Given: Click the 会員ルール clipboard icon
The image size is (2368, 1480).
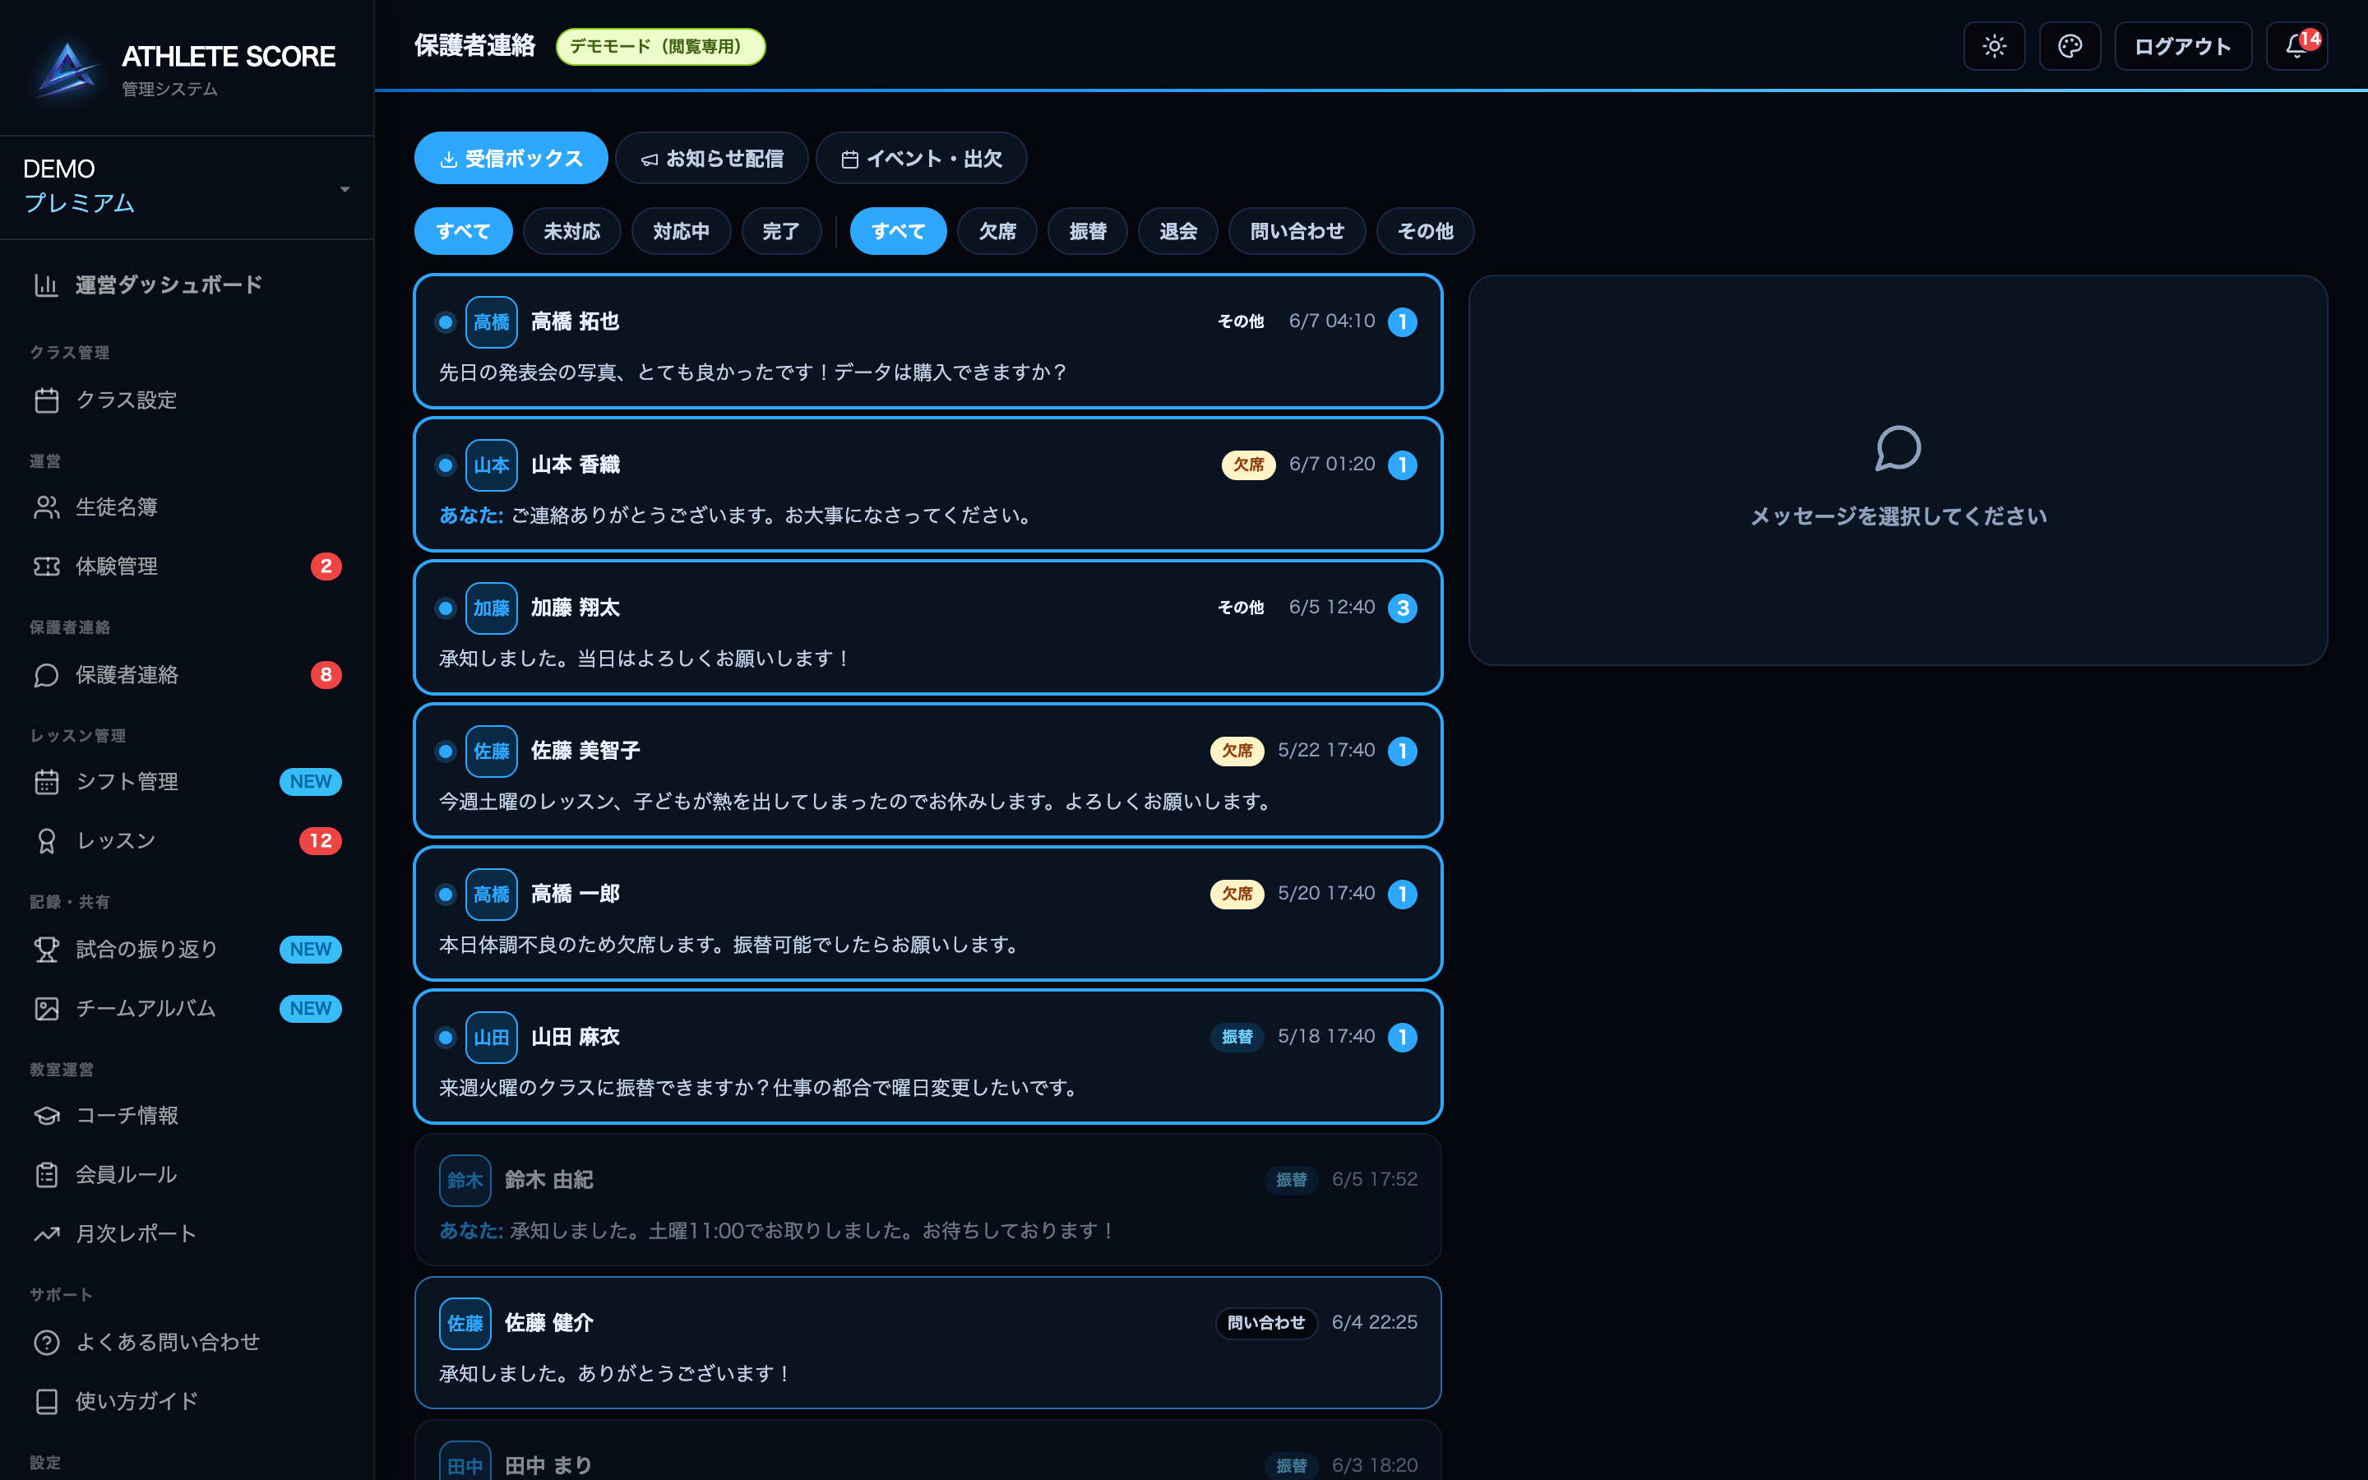Looking at the screenshot, I should click(x=46, y=1176).
